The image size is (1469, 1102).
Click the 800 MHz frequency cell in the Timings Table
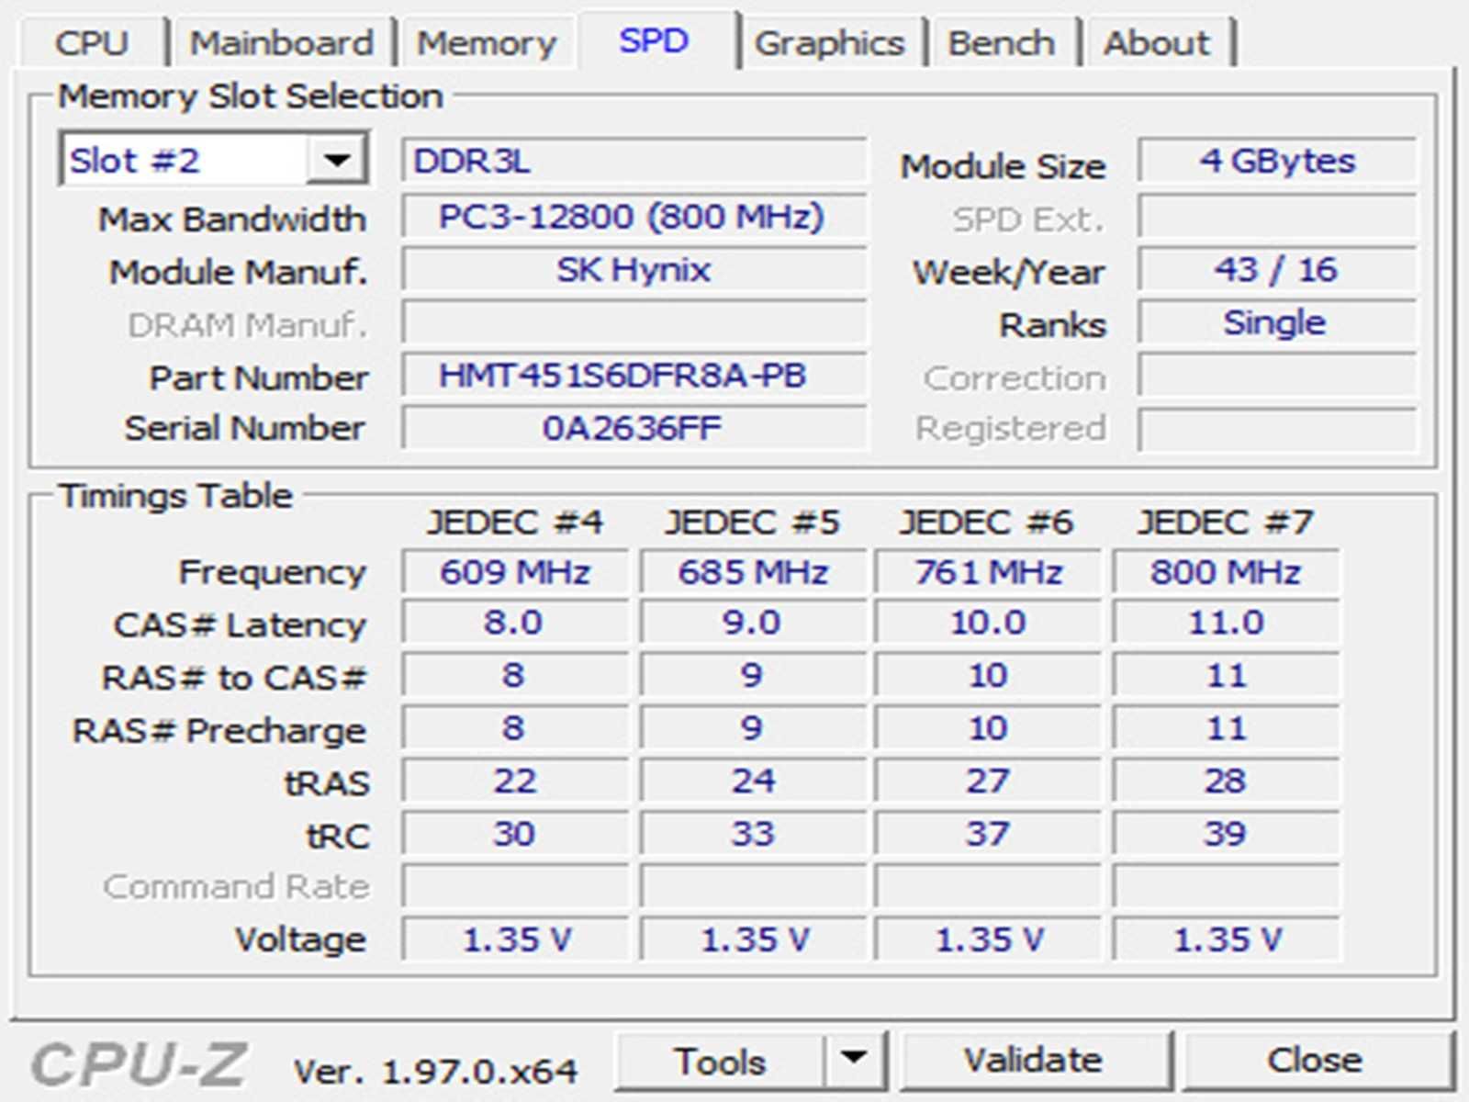point(1226,572)
